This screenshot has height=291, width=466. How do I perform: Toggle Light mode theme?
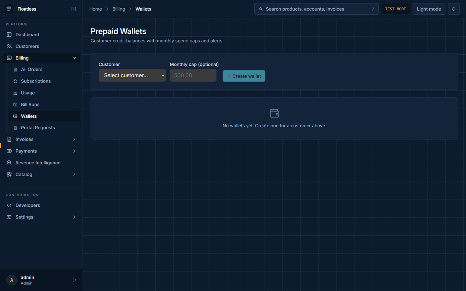point(429,9)
